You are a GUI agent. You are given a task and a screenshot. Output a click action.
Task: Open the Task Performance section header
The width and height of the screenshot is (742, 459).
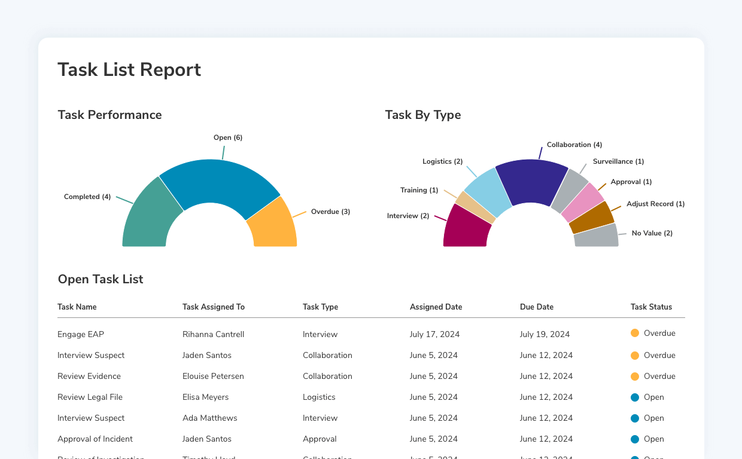tap(110, 115)
